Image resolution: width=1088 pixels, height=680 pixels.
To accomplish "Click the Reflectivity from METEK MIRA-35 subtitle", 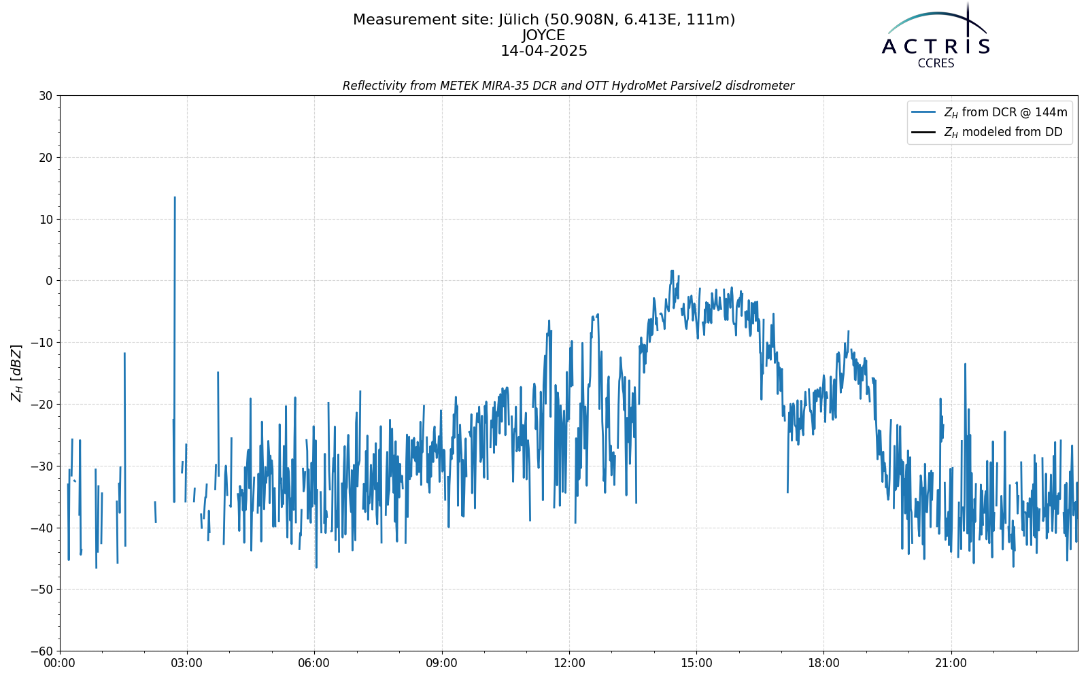I will pyautogui.click(x=568, y=86).
